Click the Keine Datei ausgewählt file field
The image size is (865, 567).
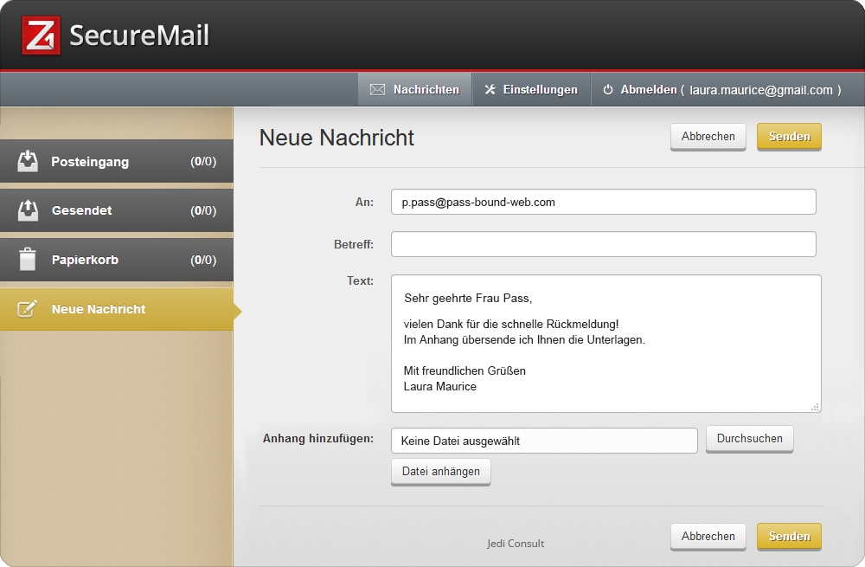click(544, 441)
